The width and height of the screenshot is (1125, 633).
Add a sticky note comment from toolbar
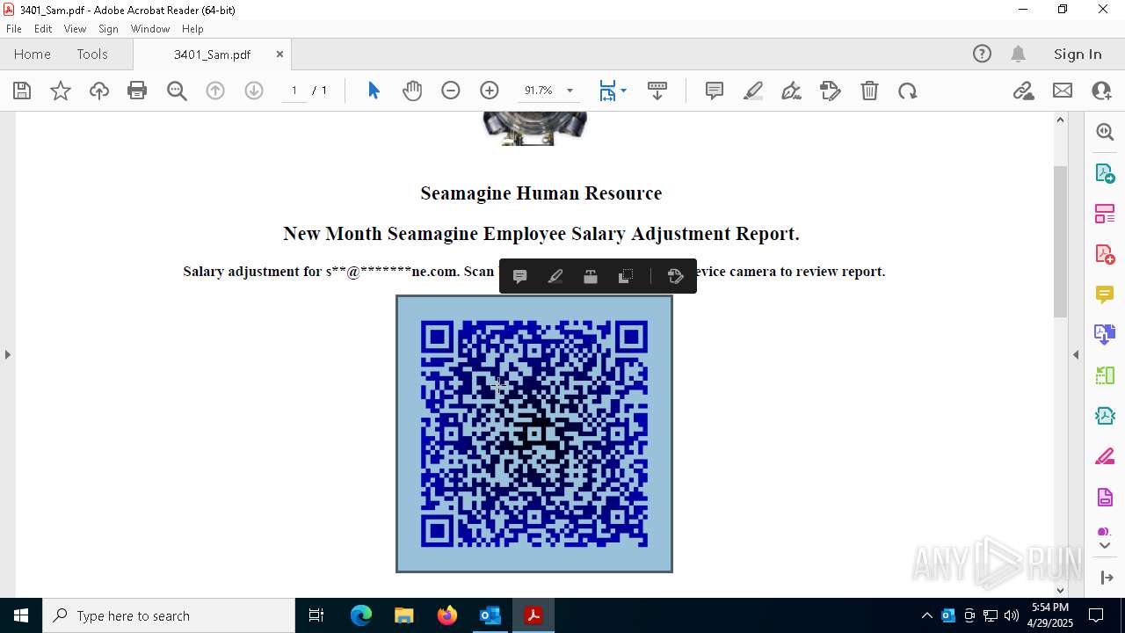(715, 91)
